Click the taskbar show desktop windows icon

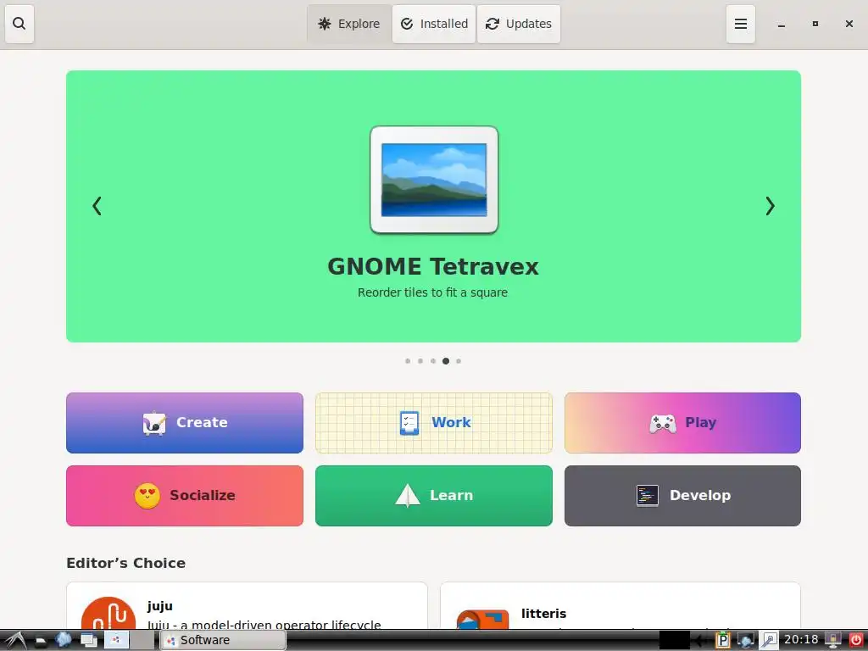pos(88,641)
